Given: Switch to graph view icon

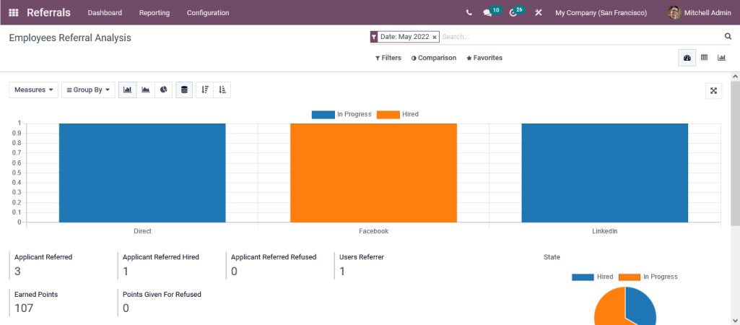Looking at the screenshot, I should pyautogui.click(x=722, y=58).
